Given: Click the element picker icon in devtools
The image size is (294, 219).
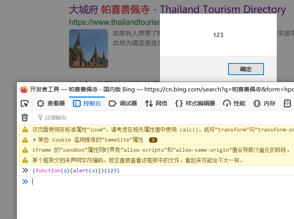Looking at the screenshot, I should [x=25, y=103].
